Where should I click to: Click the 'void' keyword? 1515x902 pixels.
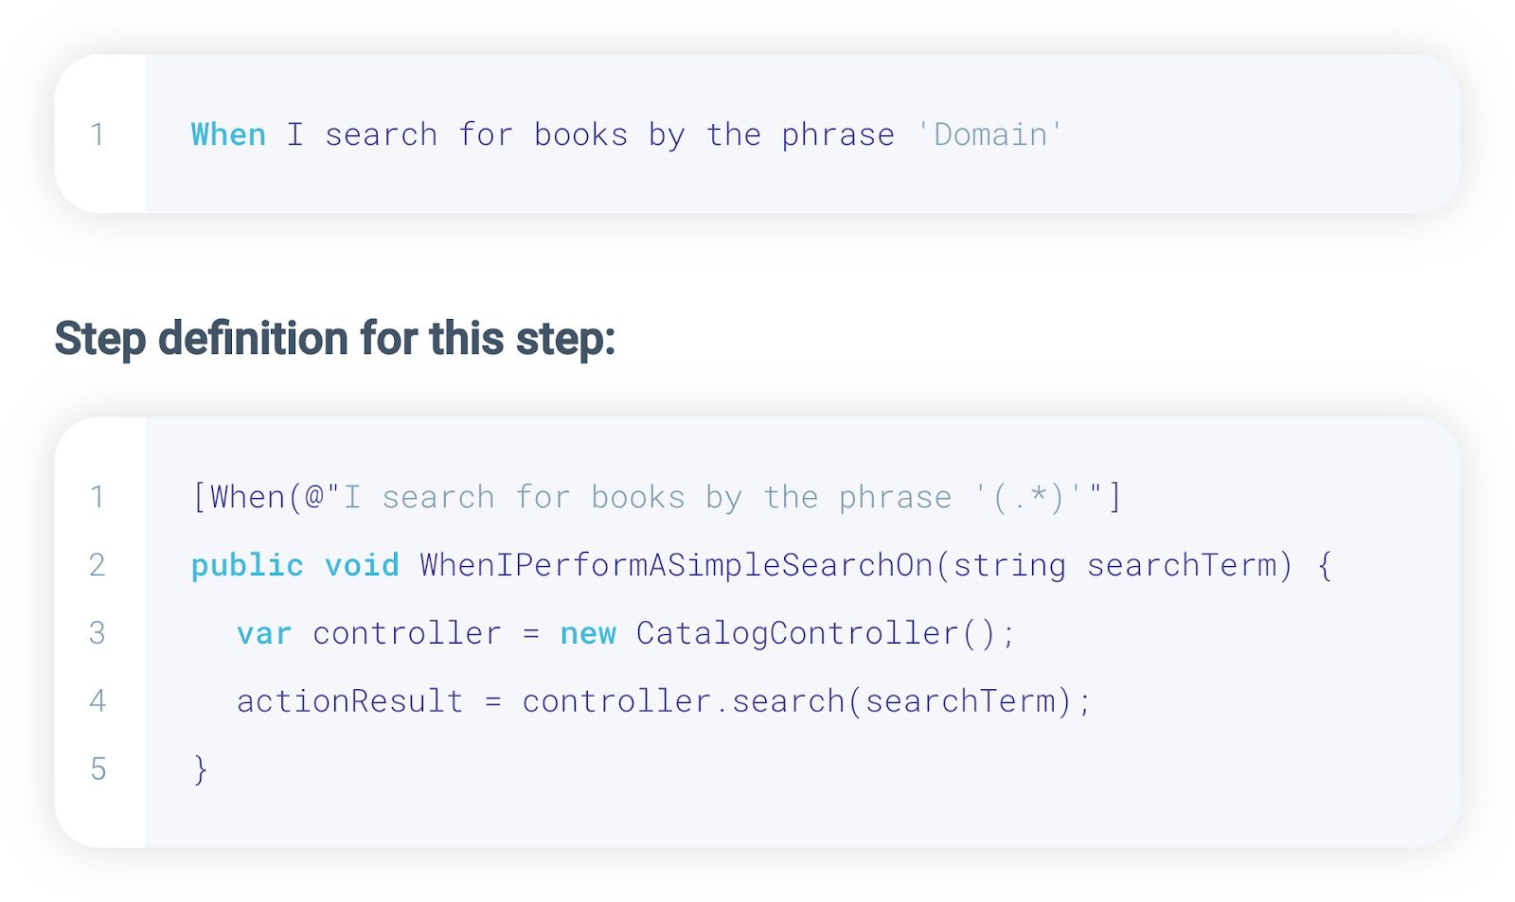point(362,565)
